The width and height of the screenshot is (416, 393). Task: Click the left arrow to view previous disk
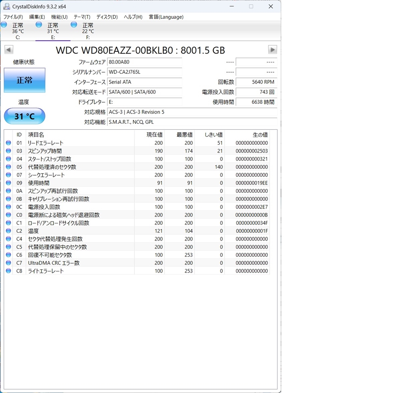click(9, 49)
